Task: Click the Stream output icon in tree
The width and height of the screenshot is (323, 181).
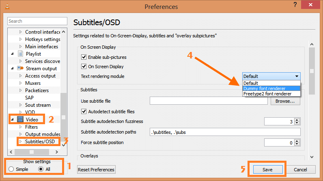Action: pos(20,68)
